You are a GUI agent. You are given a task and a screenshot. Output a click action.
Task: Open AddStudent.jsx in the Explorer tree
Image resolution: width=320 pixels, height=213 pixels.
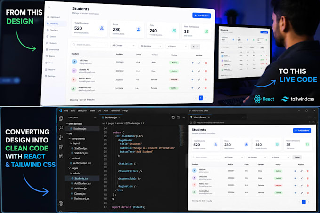[81, 183]
